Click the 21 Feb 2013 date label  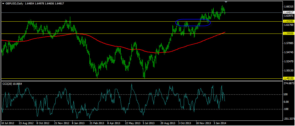coord(97,123)
